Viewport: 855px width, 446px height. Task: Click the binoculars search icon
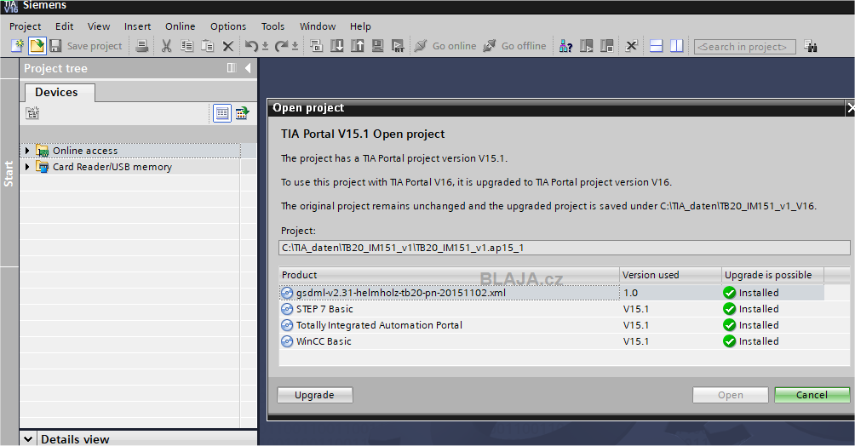[x=810, y=46]
